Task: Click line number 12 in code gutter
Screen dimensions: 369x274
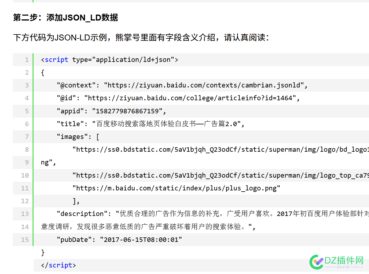Action: click(x=25, y=201)
